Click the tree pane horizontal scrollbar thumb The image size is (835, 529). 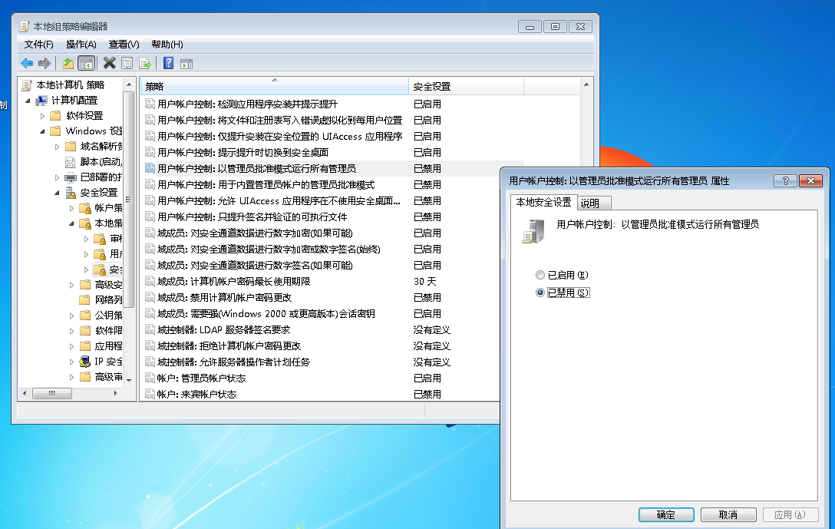pos(52,394)
